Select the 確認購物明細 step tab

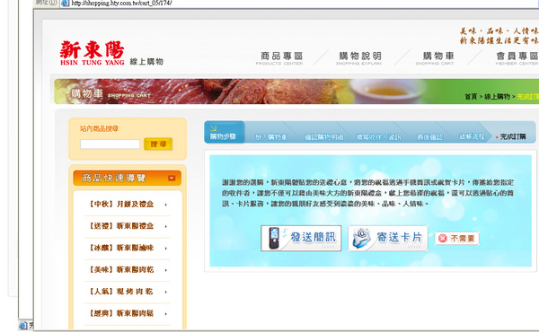[x=323, y=137]
